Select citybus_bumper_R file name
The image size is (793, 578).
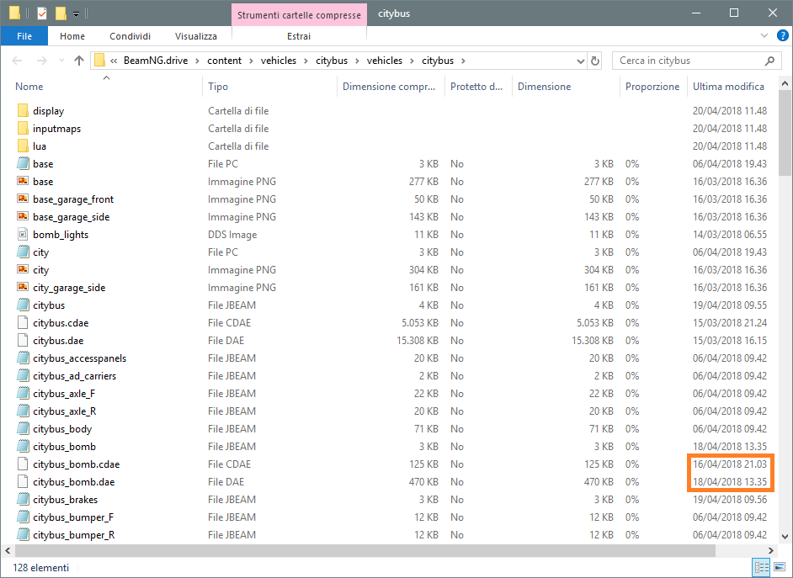[x=74, y=535]
